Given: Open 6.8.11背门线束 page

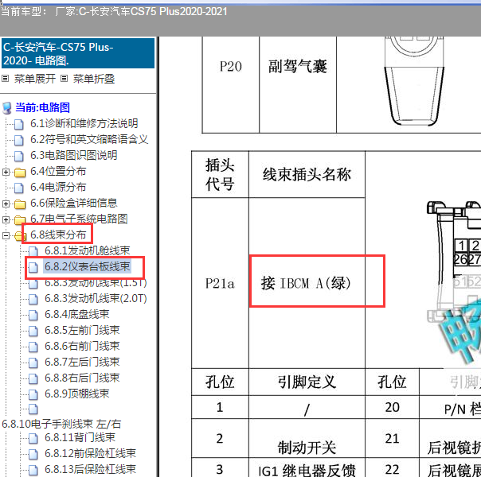Looking at the screenshot, I should click(x=80, y=437).
